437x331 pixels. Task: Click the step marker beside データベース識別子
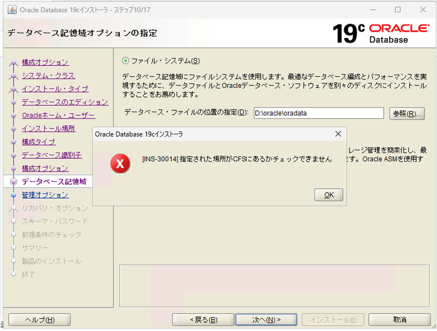(14, 155)
